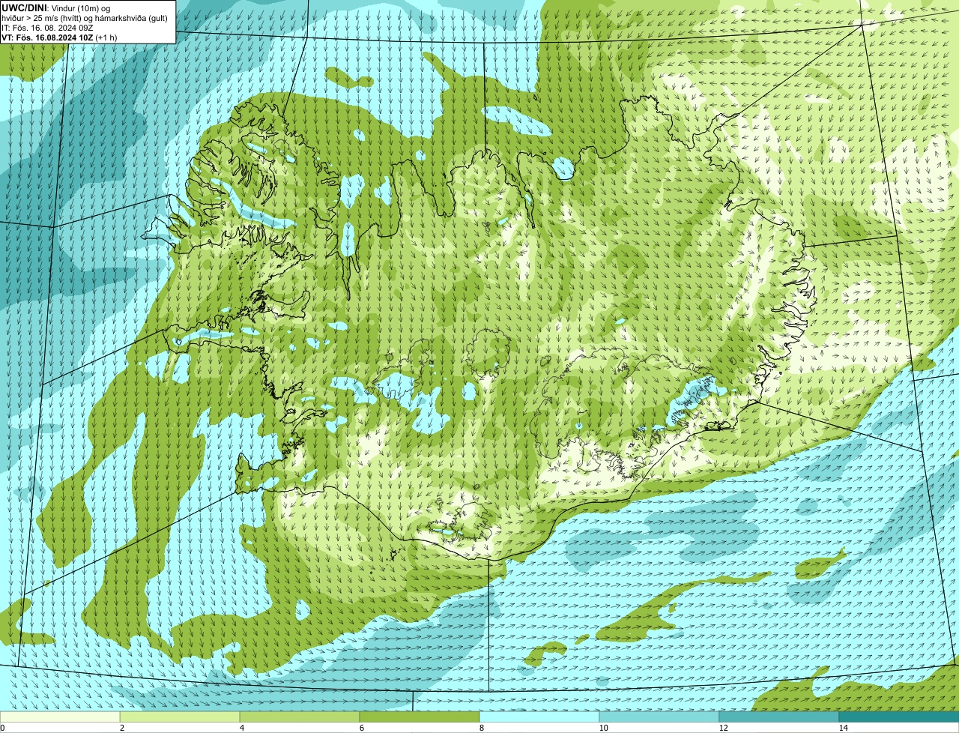This screenshot has width=959, height=733.
Task: Click the medium green 4–6 m/s legend swatch
Action: (x=300, y=717)
